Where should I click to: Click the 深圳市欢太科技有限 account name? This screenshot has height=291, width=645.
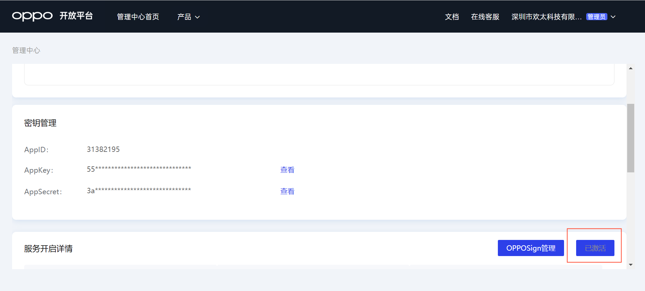tap(546, 17)
